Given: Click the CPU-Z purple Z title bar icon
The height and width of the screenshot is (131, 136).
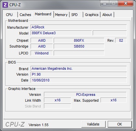Looking at the screenshot, I should coord(5,5).
